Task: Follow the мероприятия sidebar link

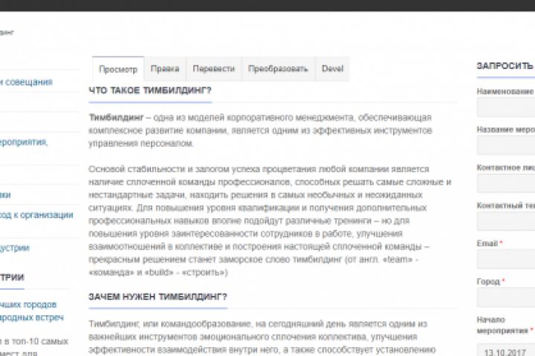Action: click(x=24, y=142)
